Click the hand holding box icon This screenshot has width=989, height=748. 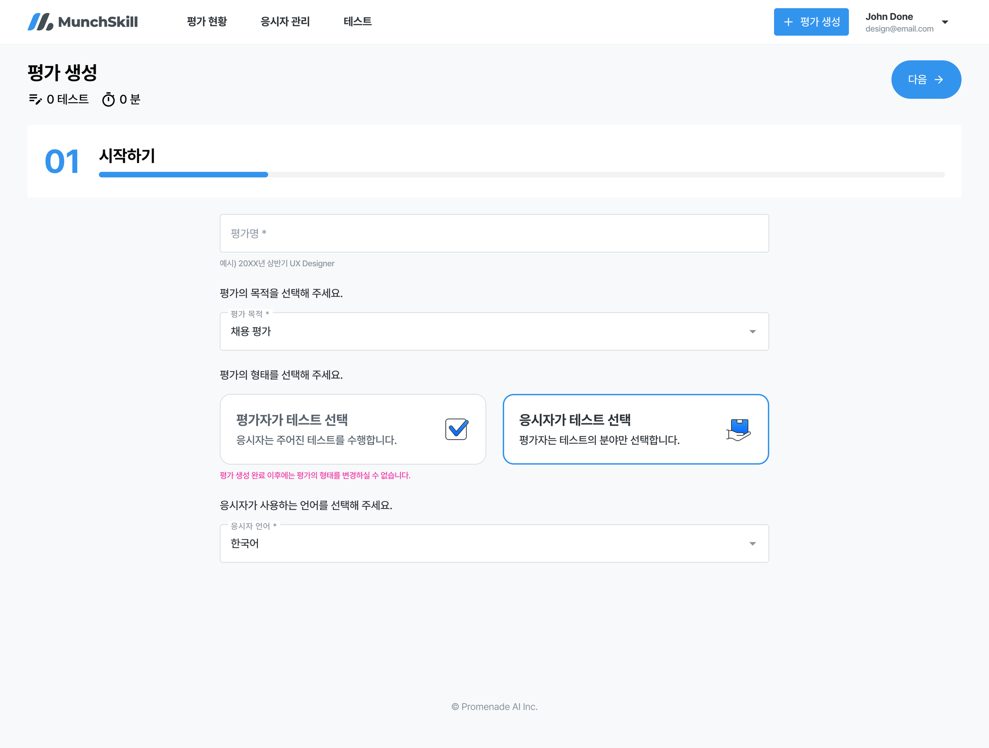[x=738, y=429]
